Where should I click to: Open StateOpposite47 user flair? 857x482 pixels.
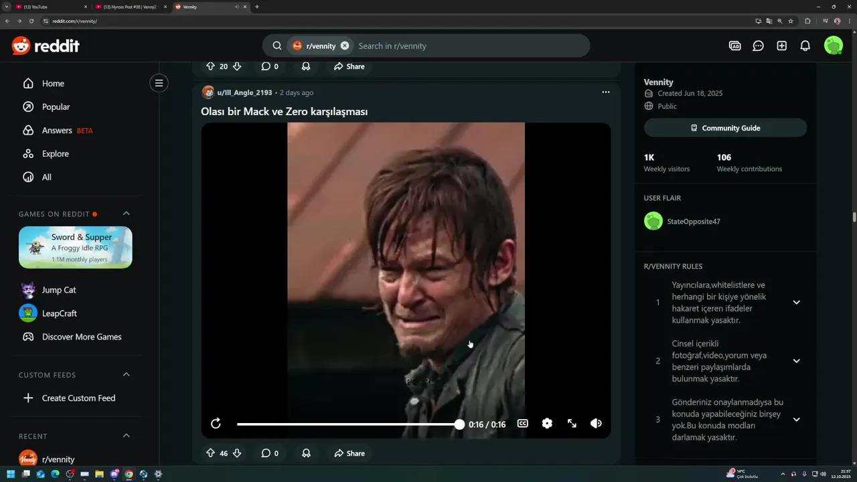coord(694,221)
